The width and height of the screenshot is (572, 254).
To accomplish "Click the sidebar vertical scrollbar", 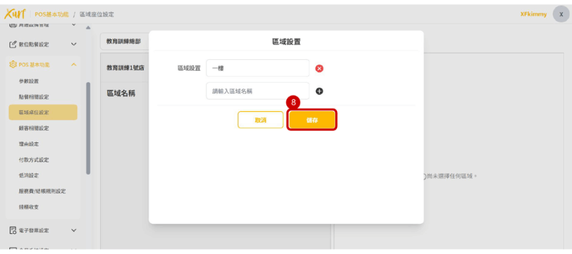I will click(x=88, y=128).
